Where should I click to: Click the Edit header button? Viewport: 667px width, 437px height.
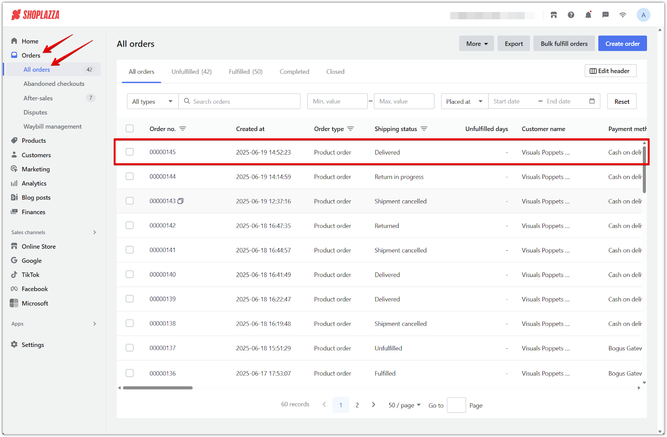click(610, 71)
